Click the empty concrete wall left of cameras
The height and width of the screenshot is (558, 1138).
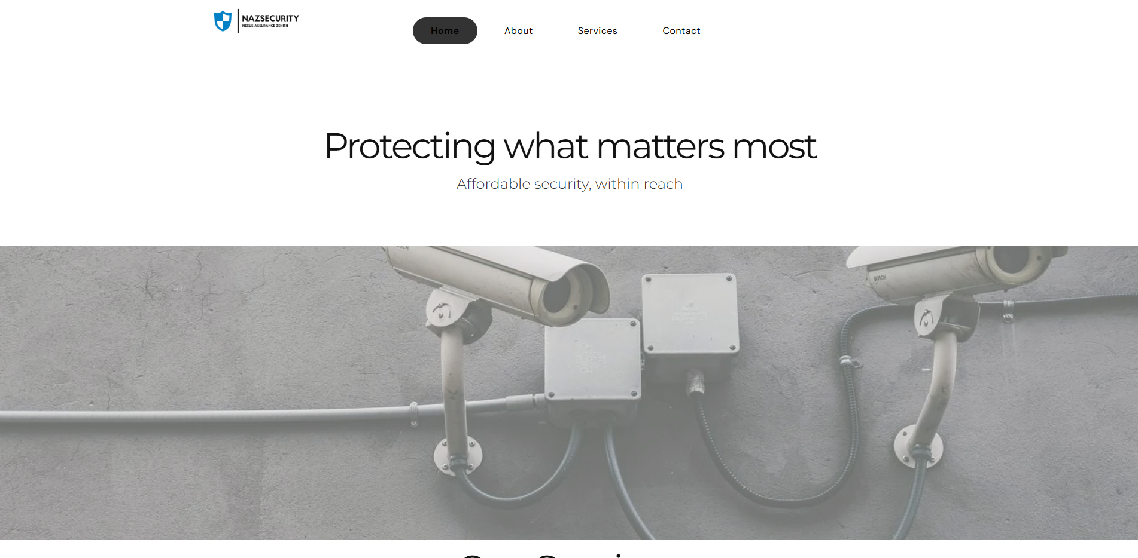[x=179, y=329]
